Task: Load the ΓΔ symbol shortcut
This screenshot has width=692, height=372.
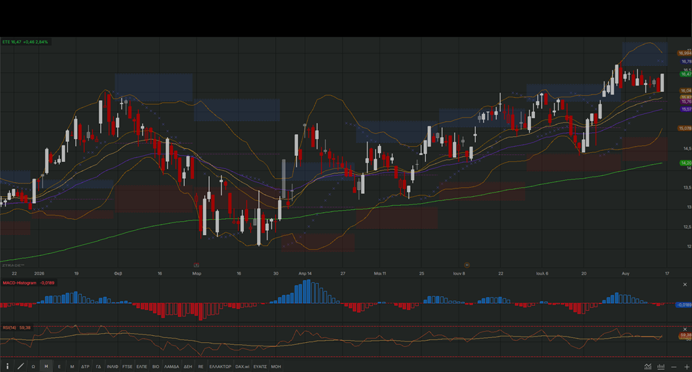Action: pyautogui.click(x=99, y=366)
